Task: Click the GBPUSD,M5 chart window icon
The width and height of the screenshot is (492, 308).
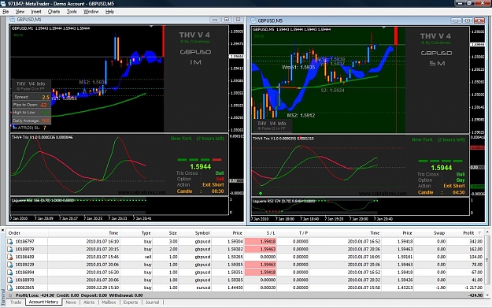Action: pyautogui.click(x=253, y=20)
